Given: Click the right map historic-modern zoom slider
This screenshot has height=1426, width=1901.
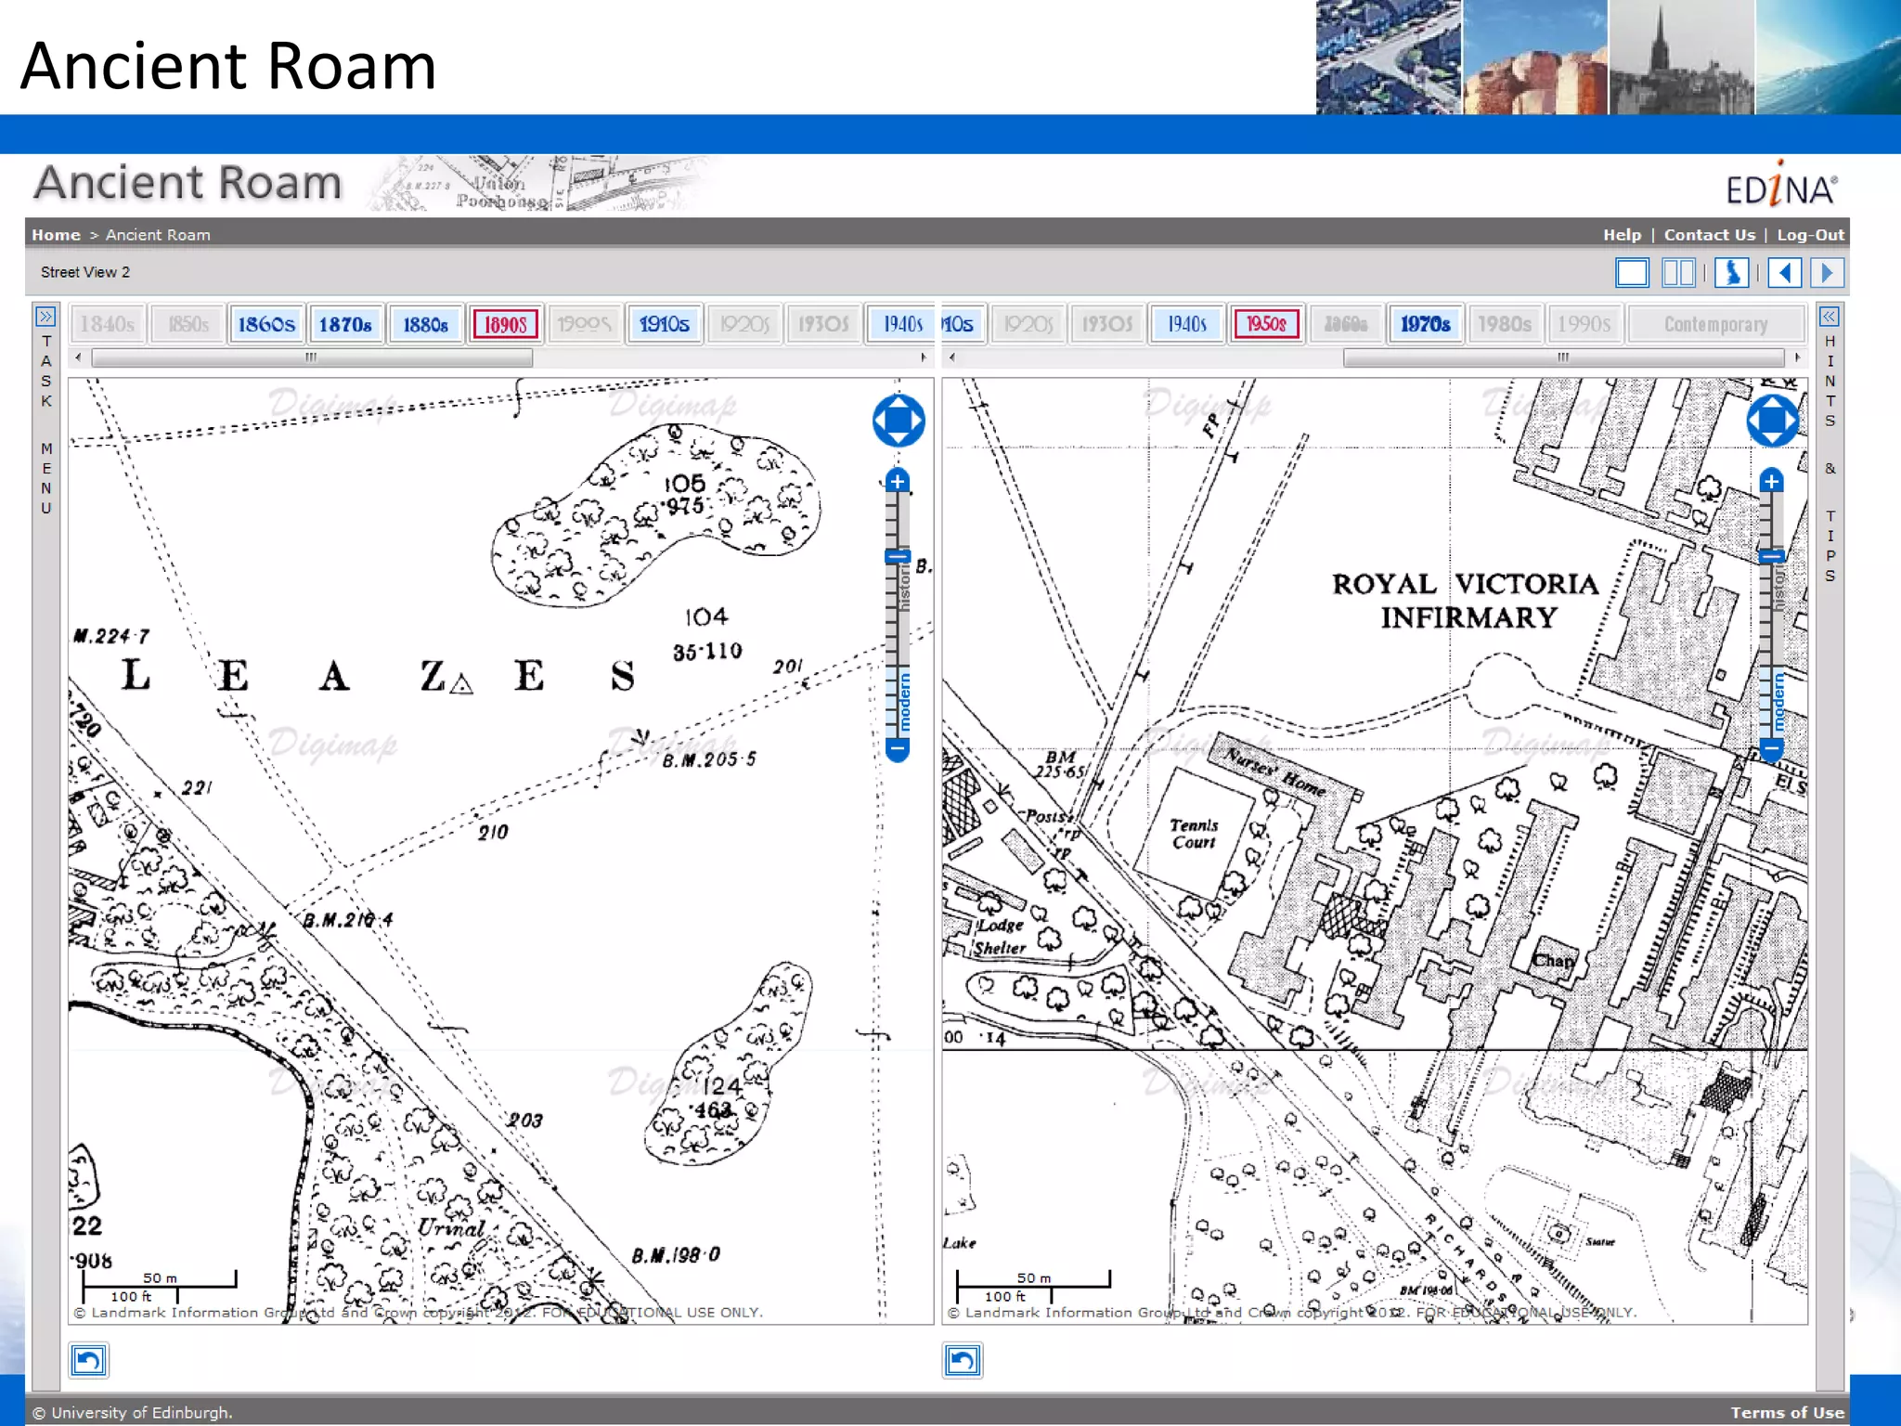Looking at the screenshot, I should pyautogui.click(x=1771, y=613).
